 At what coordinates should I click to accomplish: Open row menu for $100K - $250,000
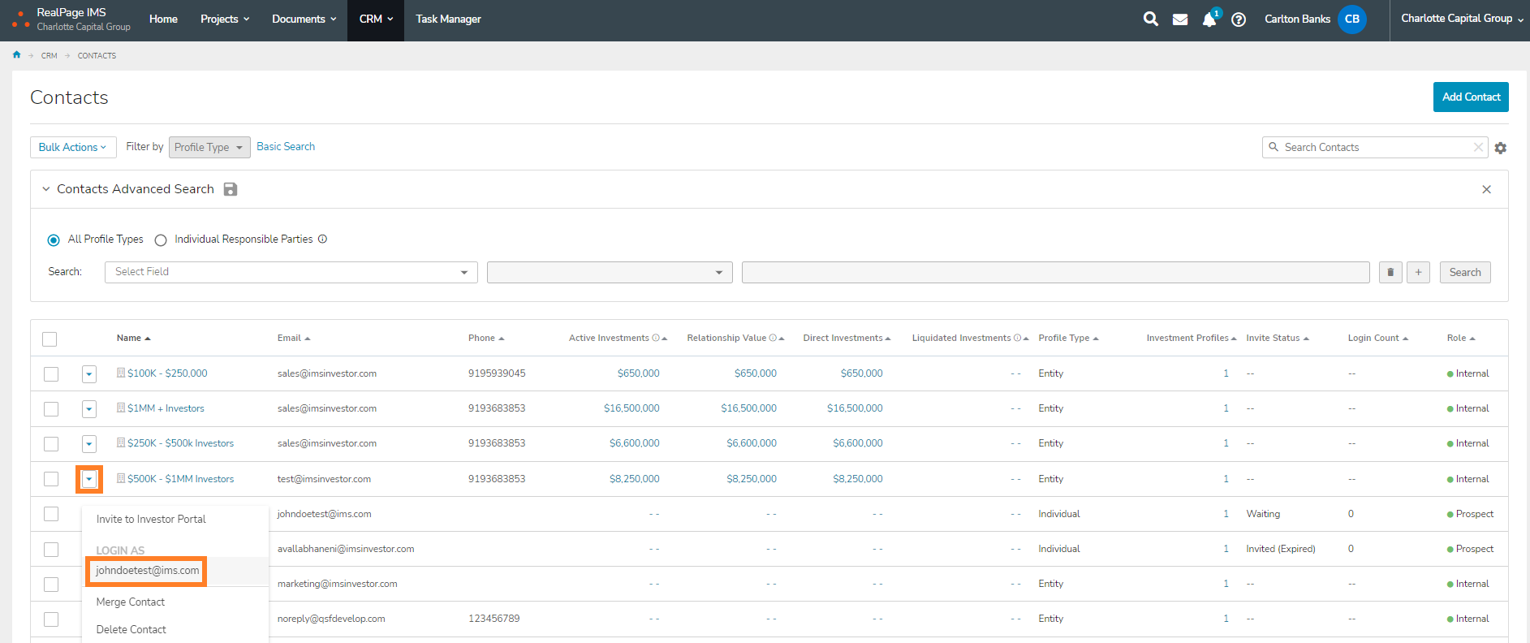coord(89,374)
